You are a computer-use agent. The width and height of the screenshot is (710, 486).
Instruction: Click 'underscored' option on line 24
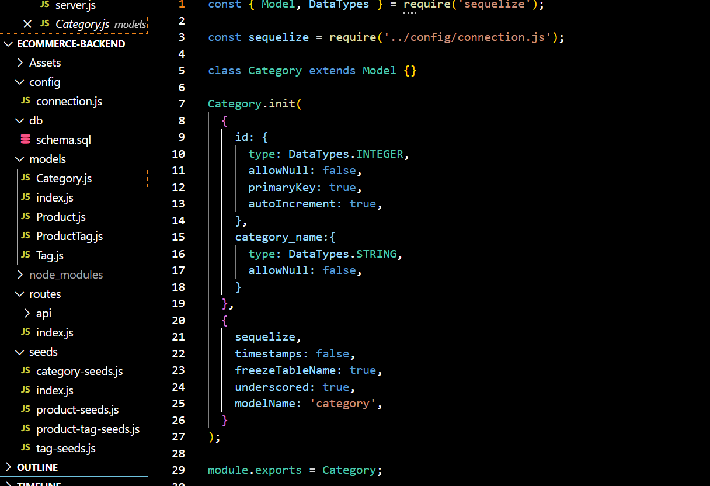[x=272, y=387]
